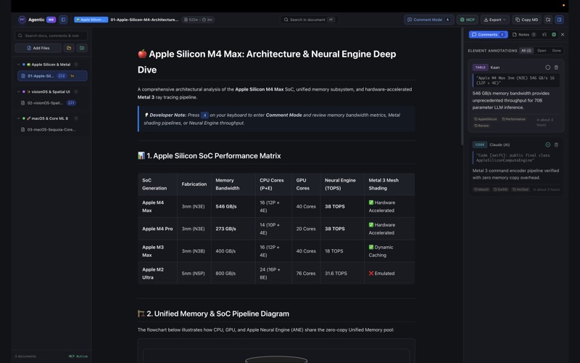Toggle the MCP button in top toolbar
The width and height of the screenshot is (580, 363).
pos(467,20)
